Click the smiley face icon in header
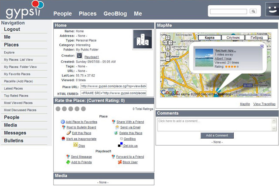Screen dimensions: 279x186 (x=272, y=10)
